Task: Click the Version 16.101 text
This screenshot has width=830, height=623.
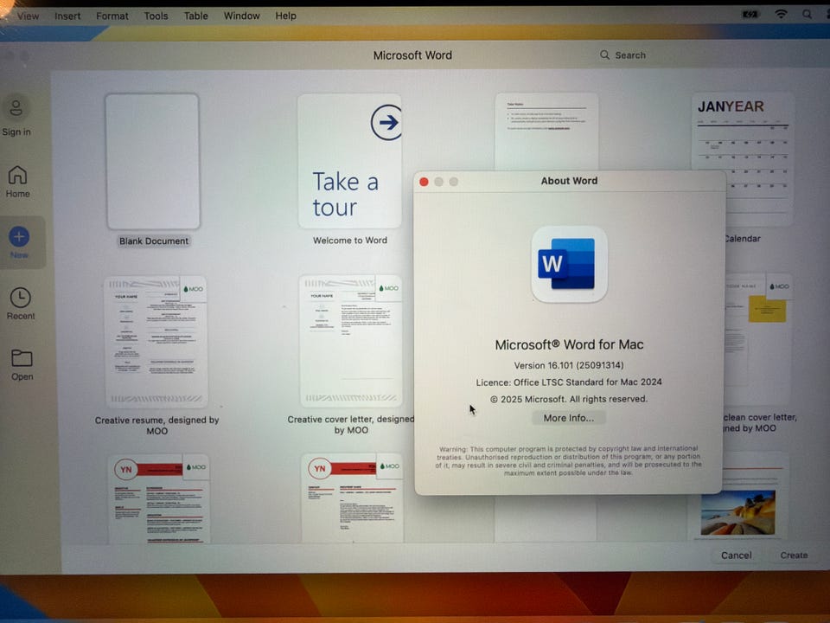Action: point(569,365)
